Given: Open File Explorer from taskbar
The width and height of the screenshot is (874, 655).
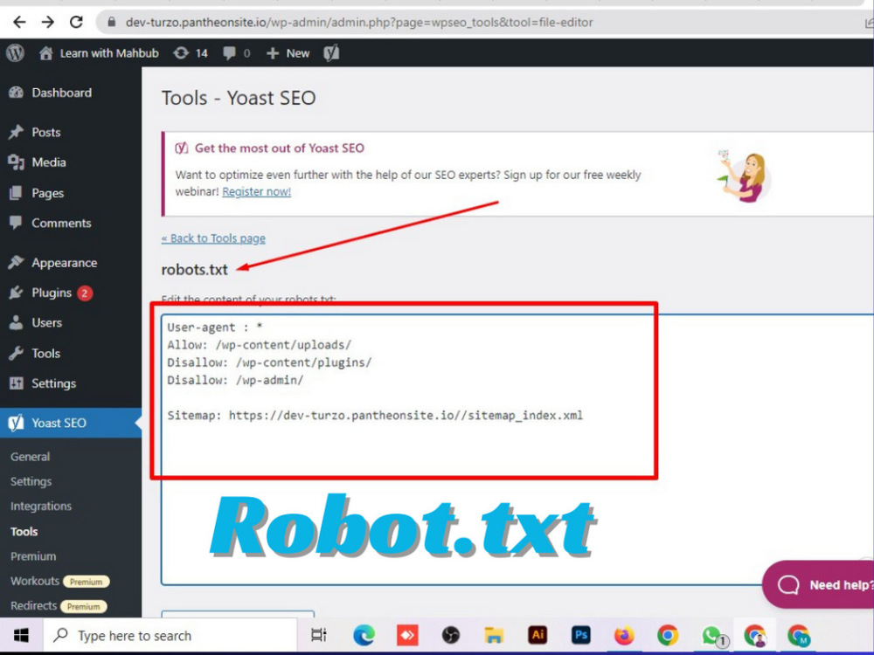Looking at the screenshot, I should coord(494,636).
